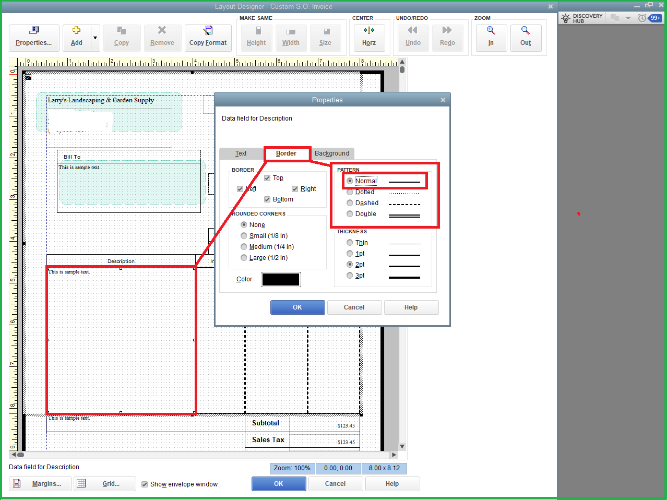This screenshot has height=500, width=667.
Task: Center objects horizontally with Horz icon
Action: (x=369, y=37)
